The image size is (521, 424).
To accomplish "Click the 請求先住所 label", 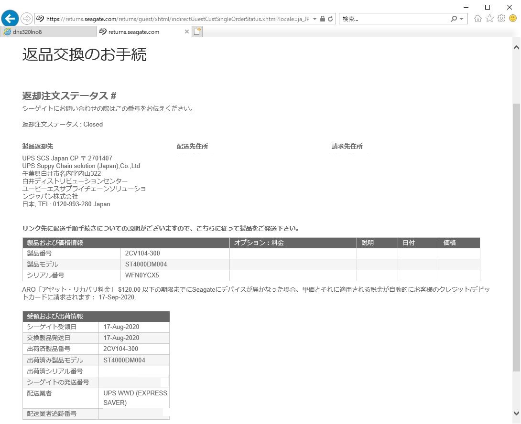I will tap(347, 147).
